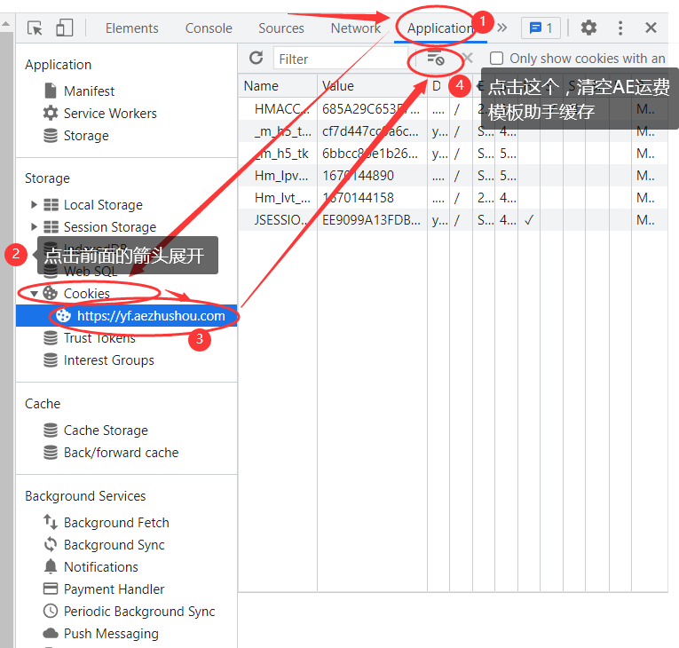Screen dimensions: 679x648
Task: Select the m_h5_tk cookie name
Action: 281,154
